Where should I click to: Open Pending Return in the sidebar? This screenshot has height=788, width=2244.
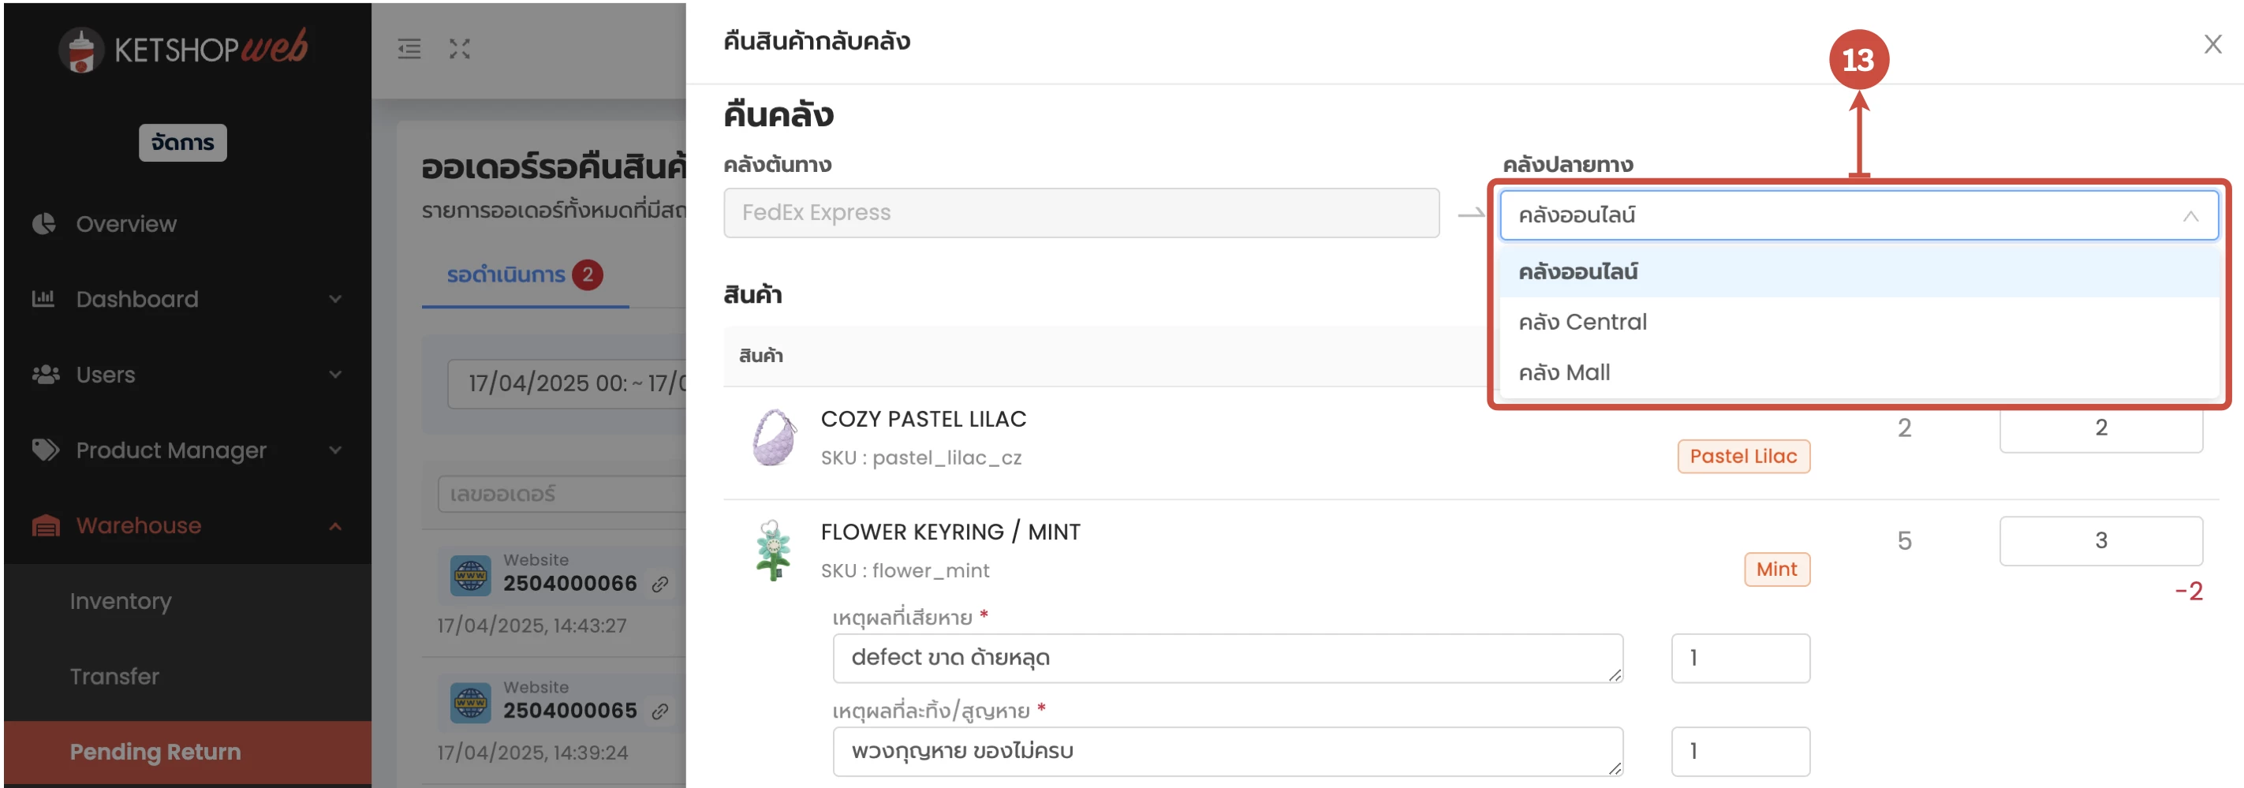155,752
